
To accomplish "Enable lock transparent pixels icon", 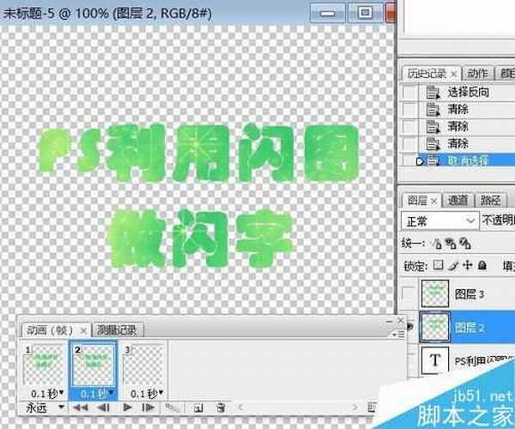I will coord(439,266).
